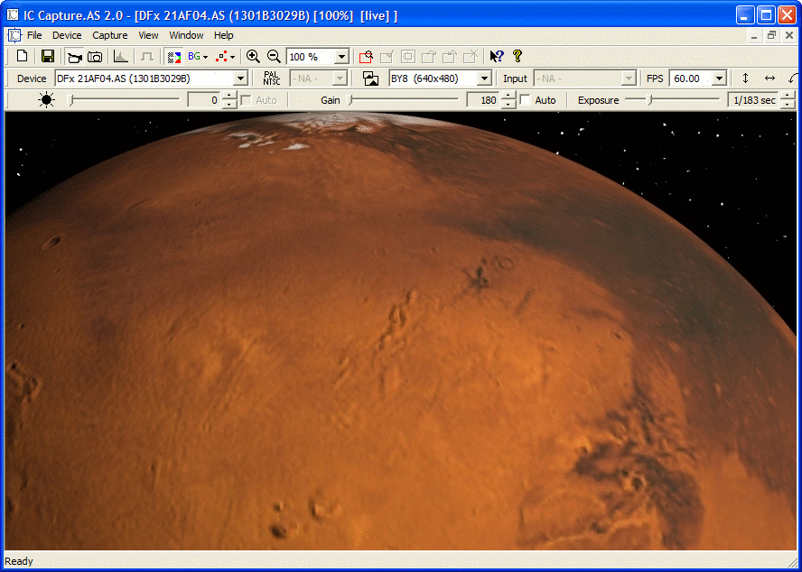
Task: Click the Exposure slider handle
Action: tap(650, 100)
